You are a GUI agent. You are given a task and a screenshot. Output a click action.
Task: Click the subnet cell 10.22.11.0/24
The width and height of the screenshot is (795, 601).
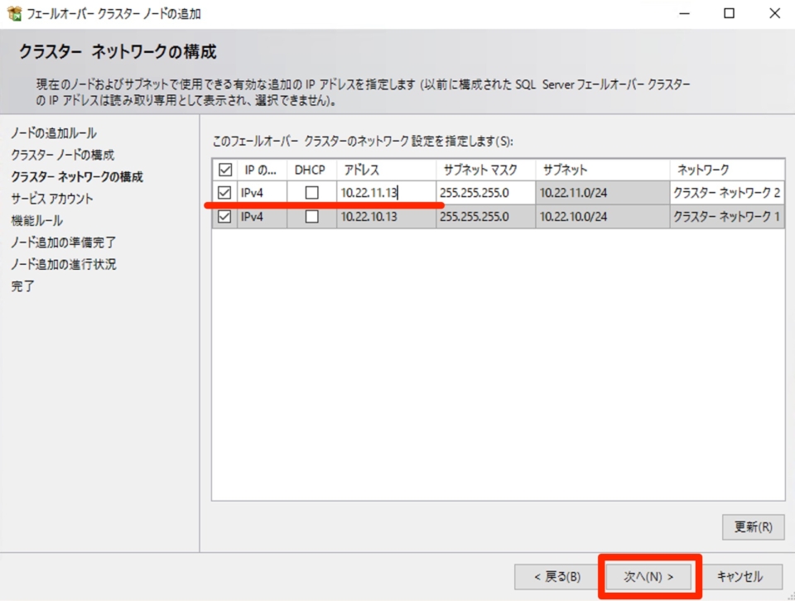tap(603, 193)
